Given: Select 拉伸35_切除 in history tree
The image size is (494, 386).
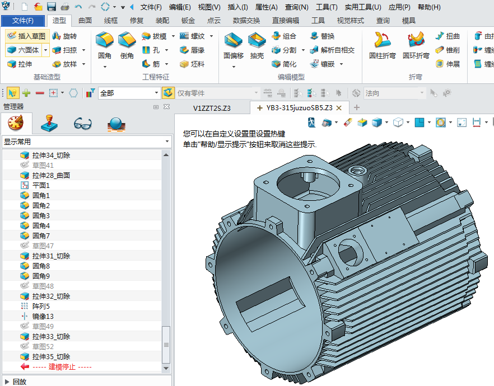Looking at the screenshot, I should 51,357.
